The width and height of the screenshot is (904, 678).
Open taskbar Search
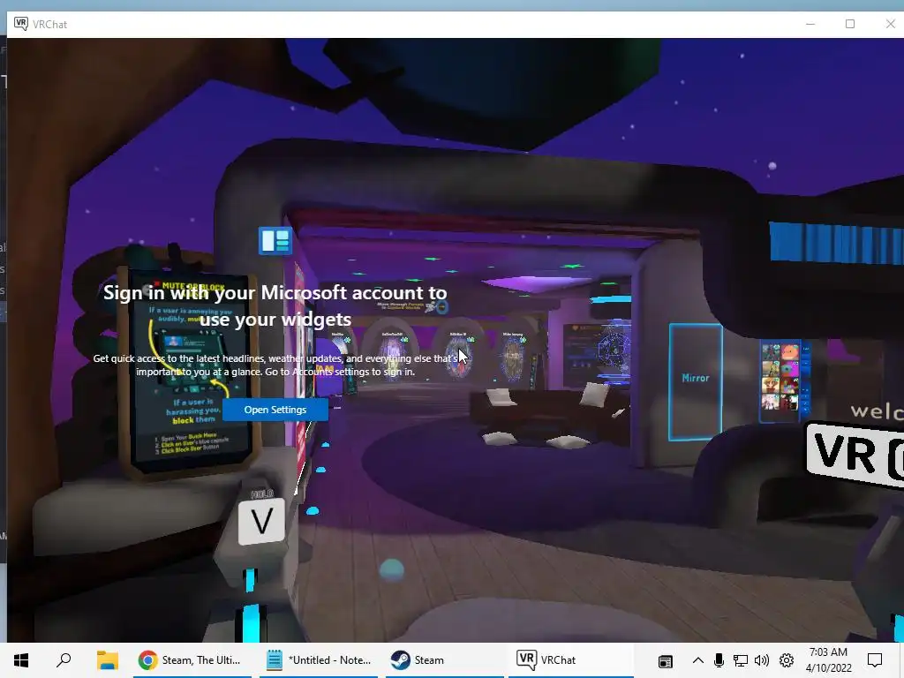click(x=64, y=660)
